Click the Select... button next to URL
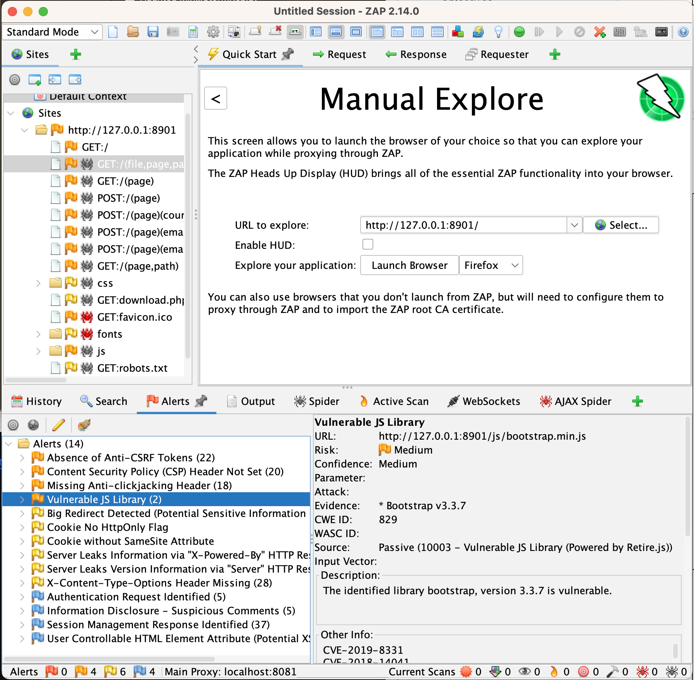Viewport: 694px width, 680px height. 621,225
